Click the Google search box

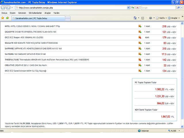coord(158,8)
